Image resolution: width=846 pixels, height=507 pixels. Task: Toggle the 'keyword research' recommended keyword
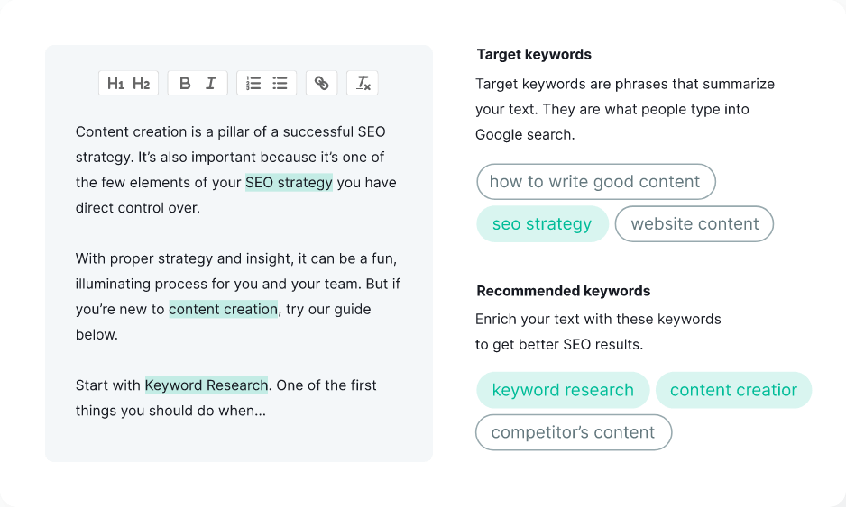(x=563, y=390)
